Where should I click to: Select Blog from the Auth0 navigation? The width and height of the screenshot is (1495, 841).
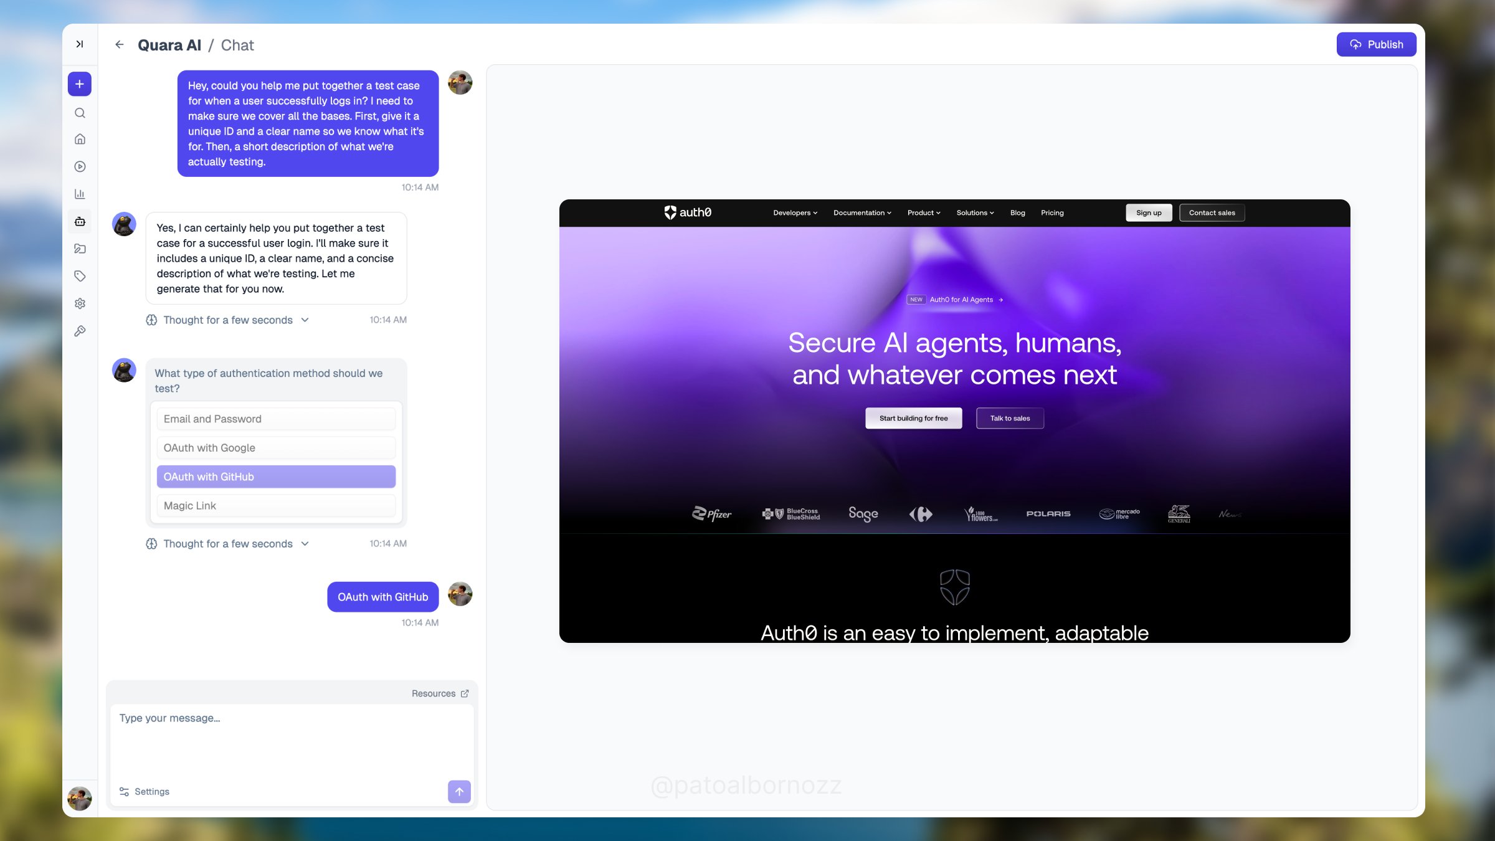(x=1017, y=212)
